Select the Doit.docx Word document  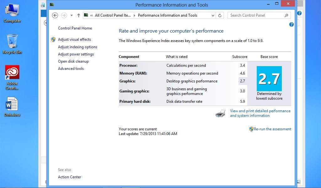pos(12,107)
